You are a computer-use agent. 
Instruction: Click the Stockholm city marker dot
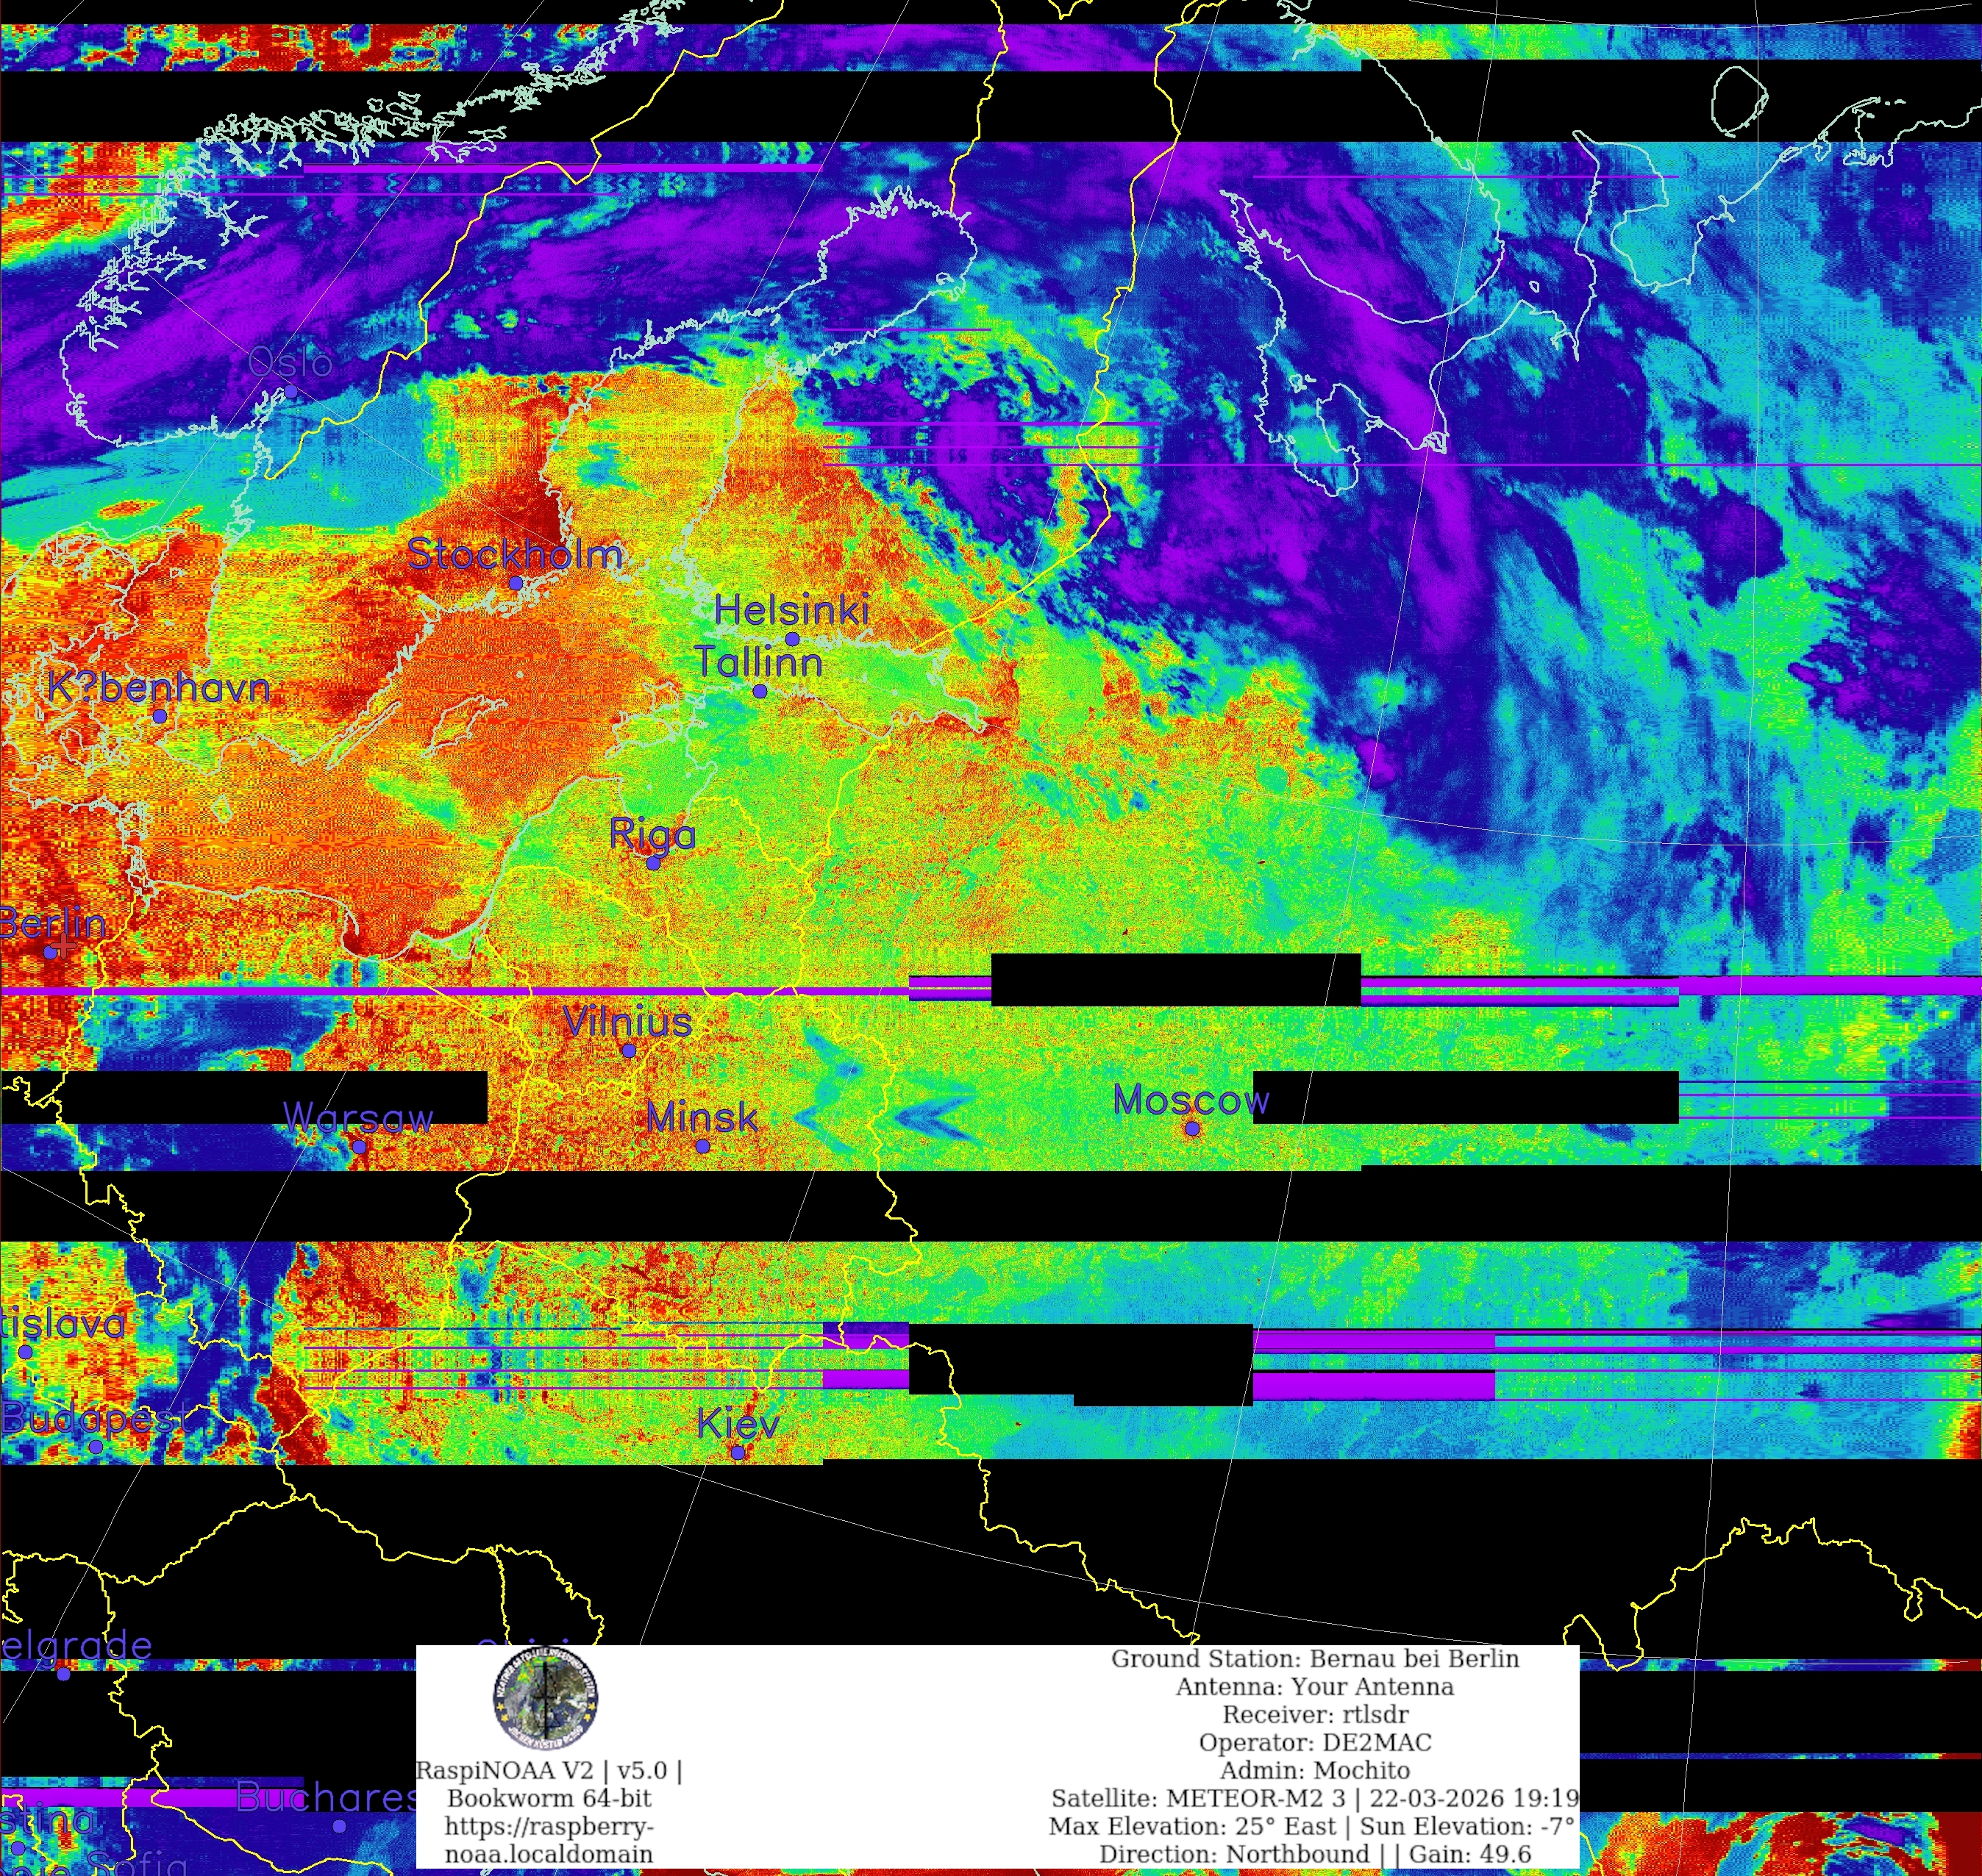click(x=516, y=583)
